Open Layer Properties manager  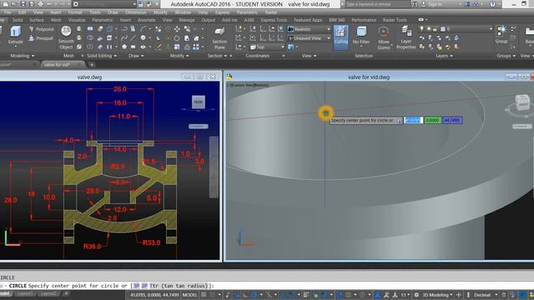coord(406,37)
